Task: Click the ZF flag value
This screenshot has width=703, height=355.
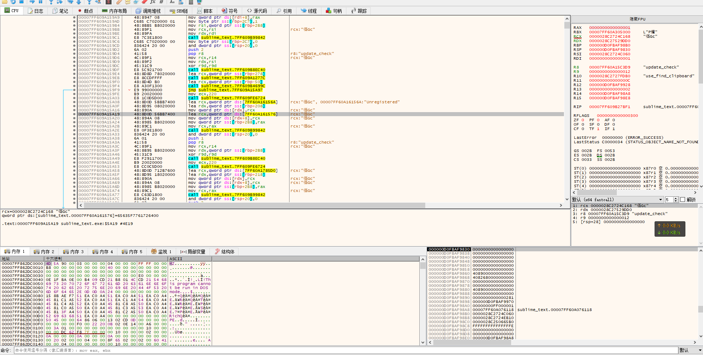Action: pyautogui.click(x=583, y=120)
